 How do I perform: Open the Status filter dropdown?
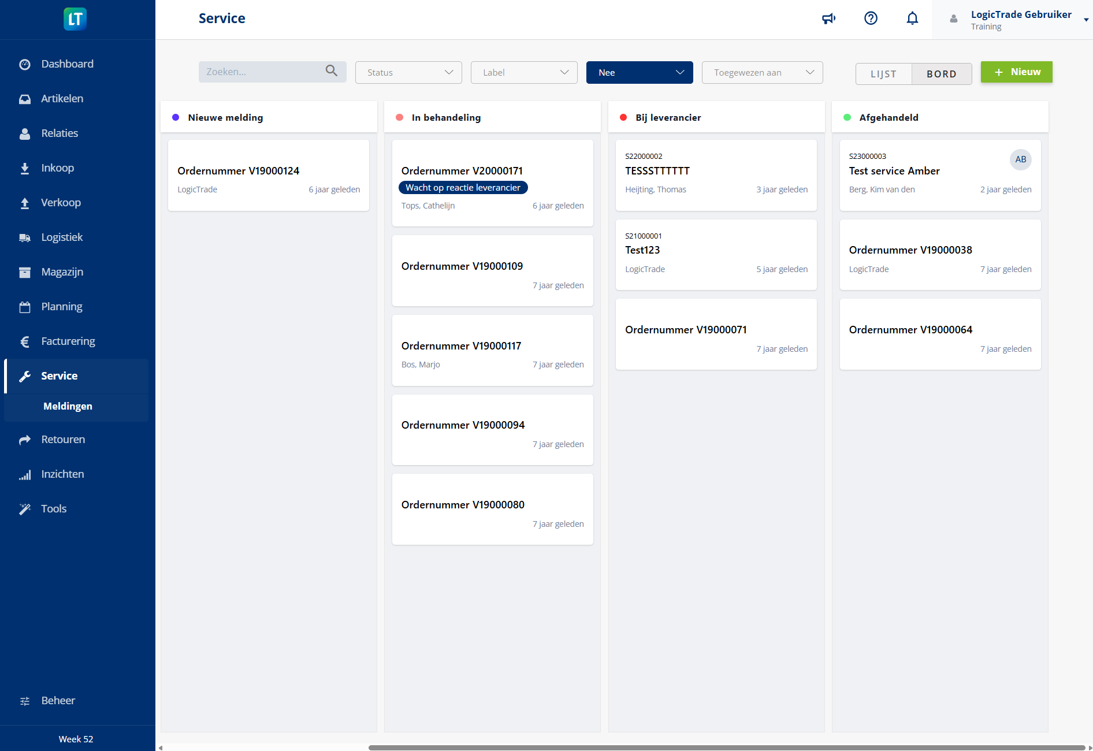coord(408,72)
